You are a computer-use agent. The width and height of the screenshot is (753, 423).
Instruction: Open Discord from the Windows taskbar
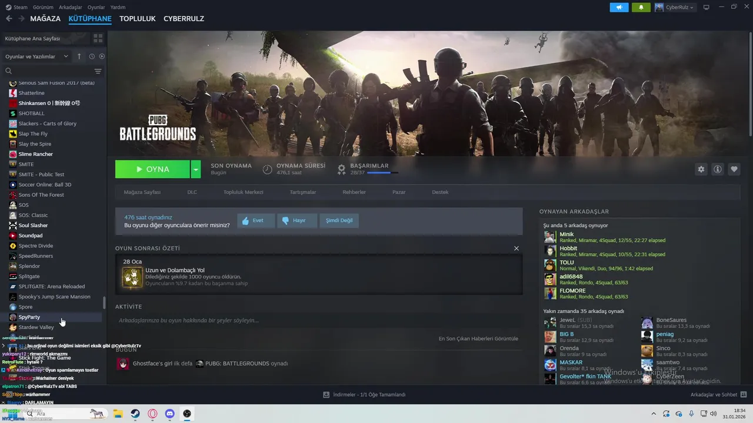170,414
